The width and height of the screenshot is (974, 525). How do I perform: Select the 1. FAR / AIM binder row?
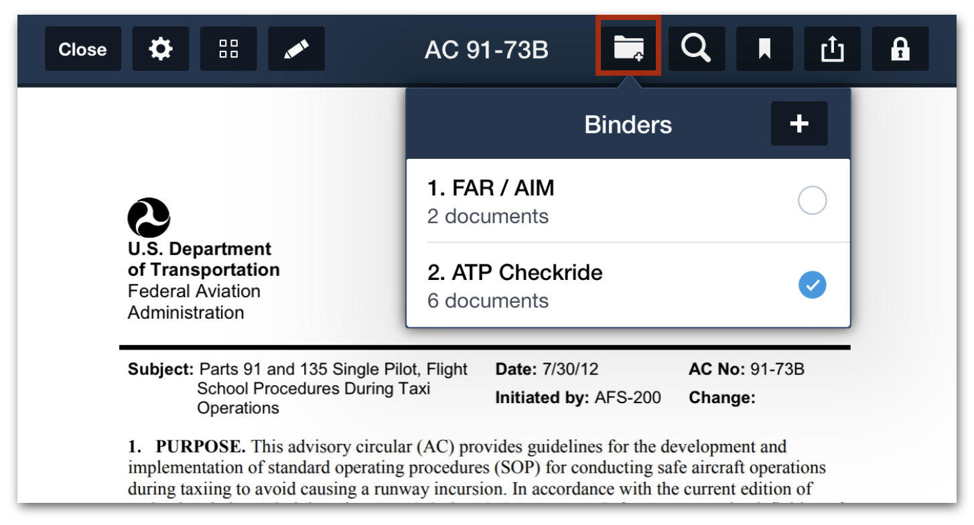tap(628, 201)
